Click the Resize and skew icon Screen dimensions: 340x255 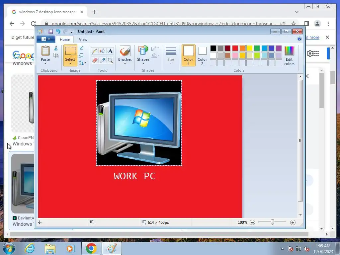point(81,55)
